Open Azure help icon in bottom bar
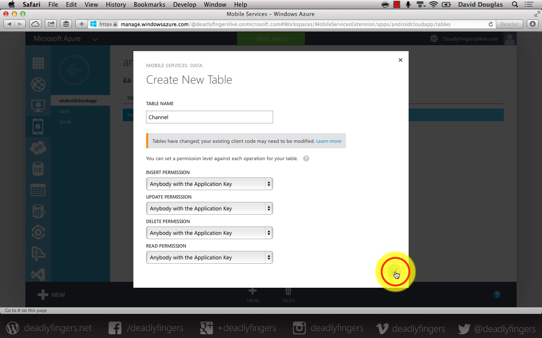 [x=497, y=294]
